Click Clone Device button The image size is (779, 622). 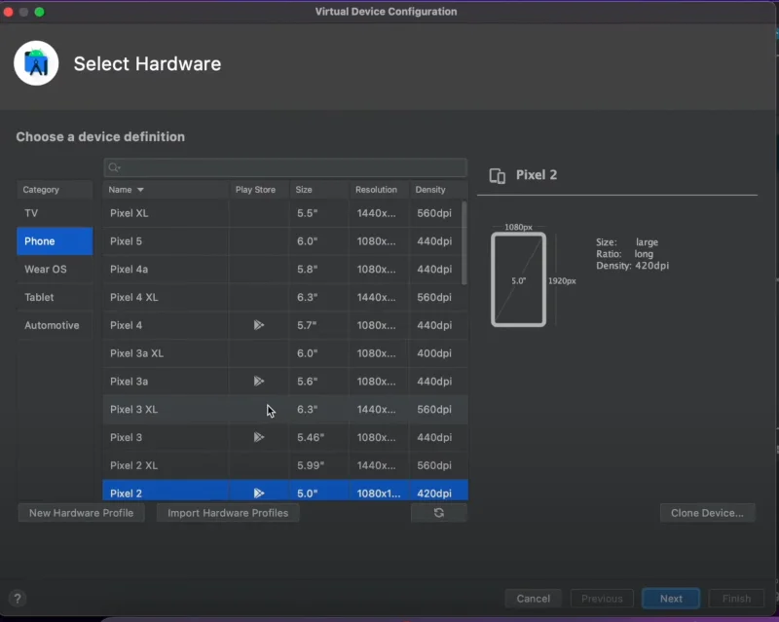pos(707,513)
